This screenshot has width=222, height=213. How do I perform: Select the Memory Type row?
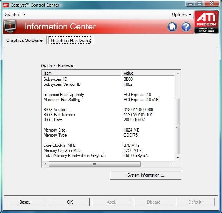tap(108, 135)
